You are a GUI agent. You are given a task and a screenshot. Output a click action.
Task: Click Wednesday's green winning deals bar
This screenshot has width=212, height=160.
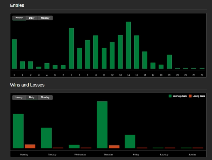74,147
